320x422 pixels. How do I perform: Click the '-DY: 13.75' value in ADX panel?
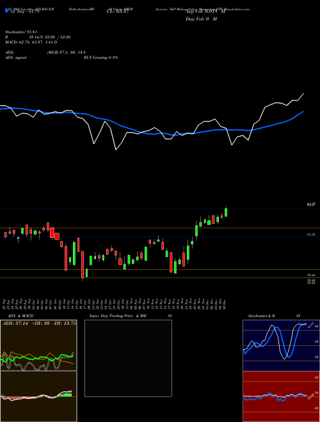(x=65, y=323)
